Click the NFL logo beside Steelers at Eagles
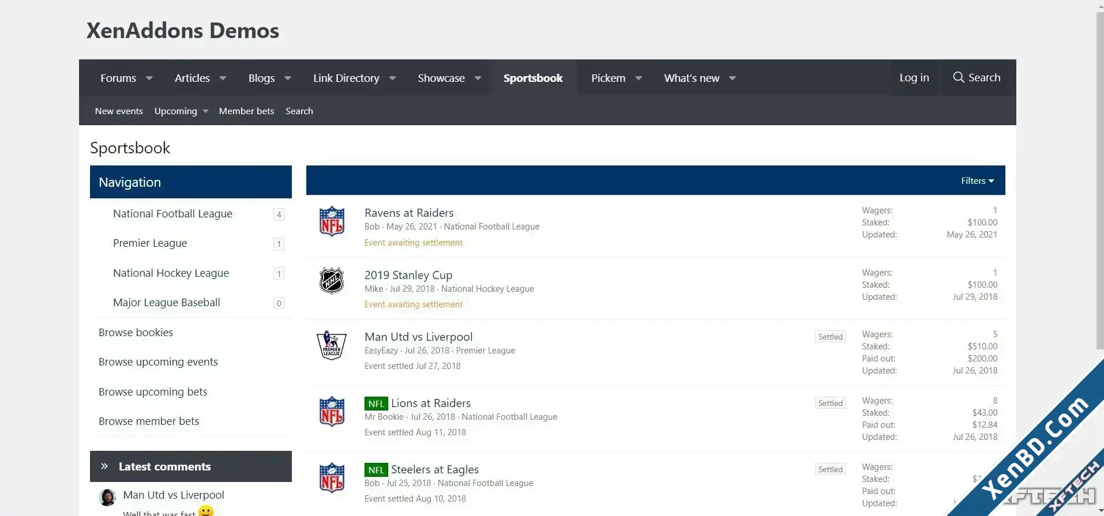 click(x=332, y=478)
